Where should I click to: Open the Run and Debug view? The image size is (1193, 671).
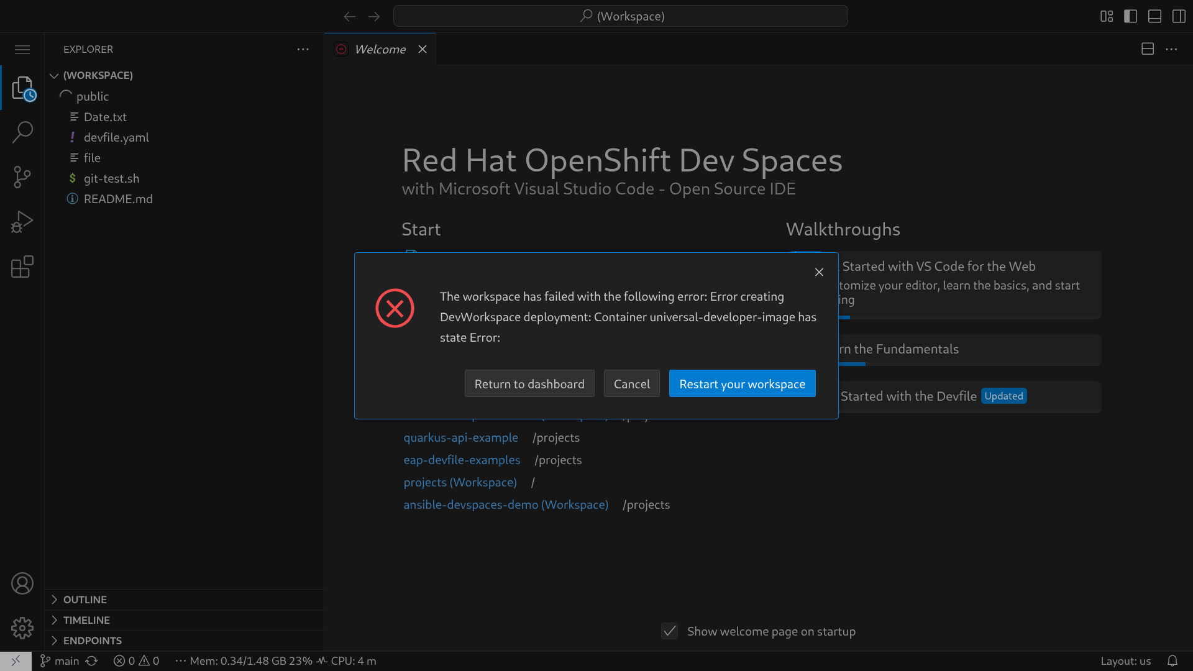click(x=22, y=222)
